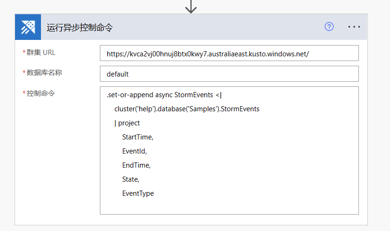Image resolution: width=390 pixels, height=231 pixels.
Task: Click the EventType line in command
Action: click(x=138, y=193)
